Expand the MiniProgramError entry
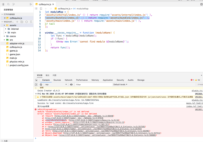203x142 pixels. tap(38, 109)
